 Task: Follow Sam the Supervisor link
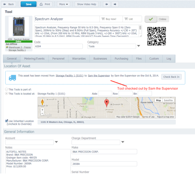(x=99, y=75)
